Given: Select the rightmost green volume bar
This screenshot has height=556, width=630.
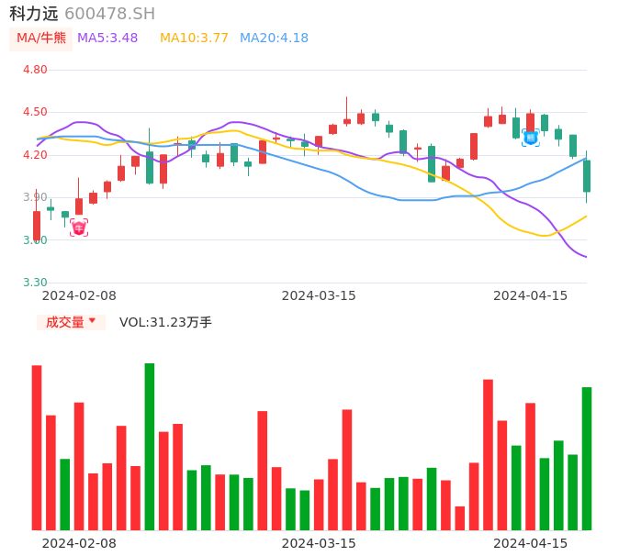Looking at the screenshot, I should click(x=587, y=459).
